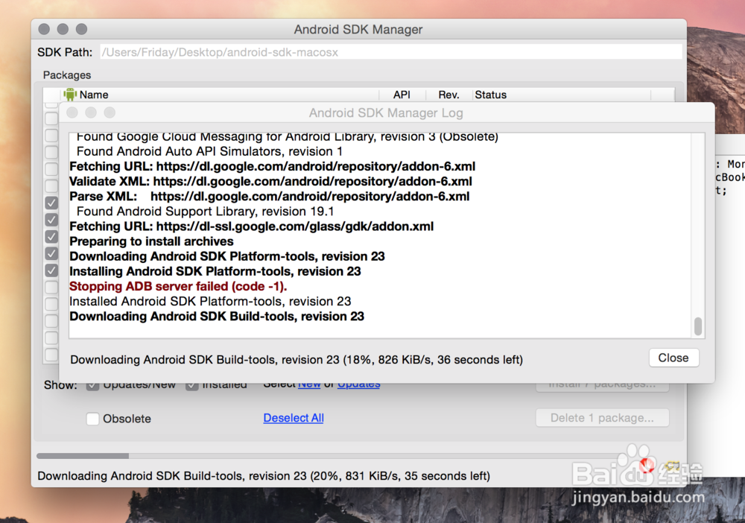Viewport: 745px width, 523px height.
Task: Toggle the Updates/New show checkbox
Action: pos(92,384)
